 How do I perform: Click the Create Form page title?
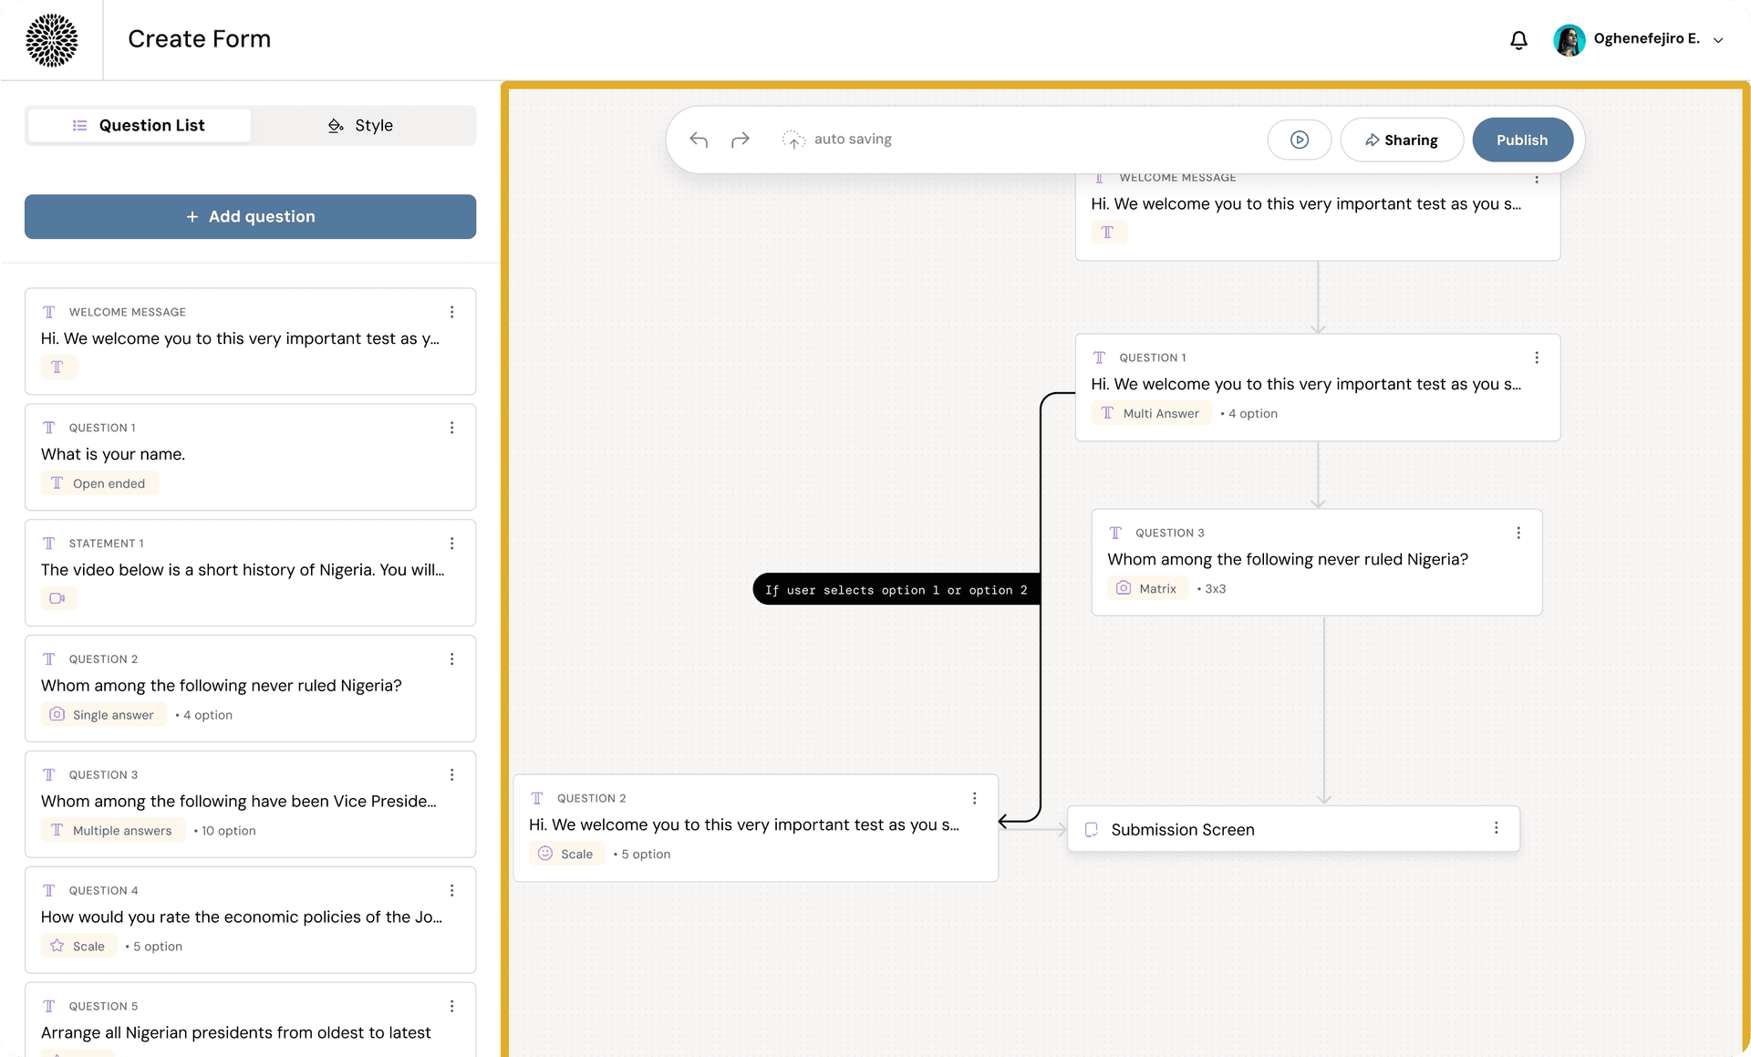(x=199, y=39)
